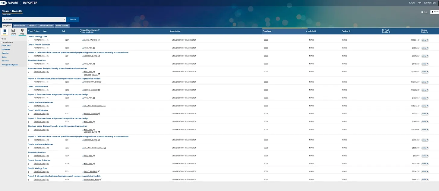Screen dimensions: 439x191
Task: Open the Map view pin icon
Action: (x=22, y=30)
